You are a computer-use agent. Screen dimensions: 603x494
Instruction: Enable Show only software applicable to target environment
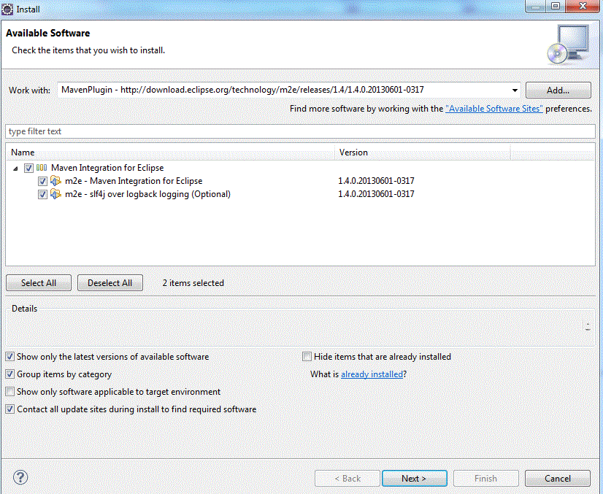[x=10, y=392]
